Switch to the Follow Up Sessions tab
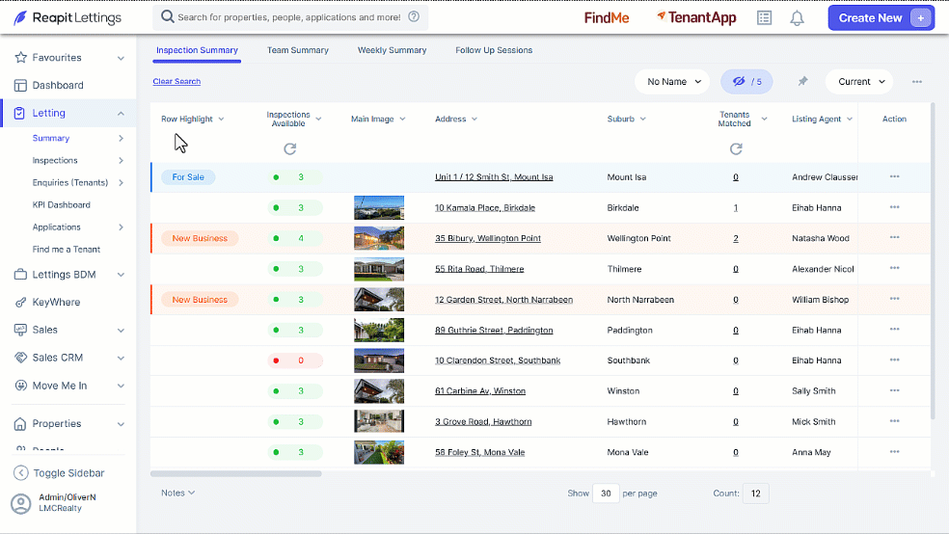The image size is (949, 534). click(494, 50)
